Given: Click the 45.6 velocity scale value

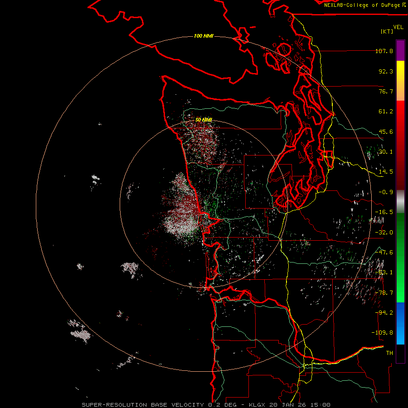Looking at the screenshot, I should pyautogui.click(x=386, y=131).
